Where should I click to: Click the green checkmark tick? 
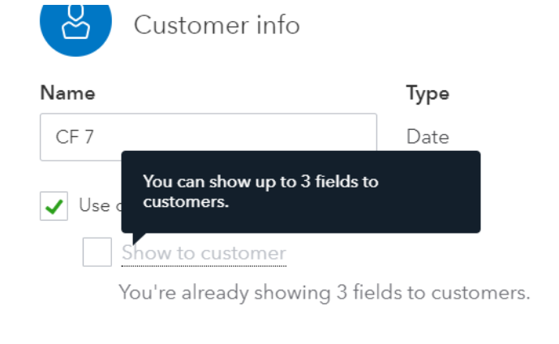coord(54,208)
